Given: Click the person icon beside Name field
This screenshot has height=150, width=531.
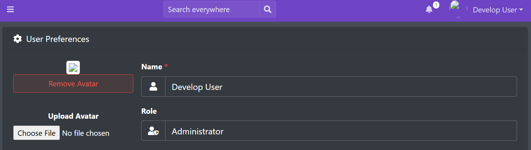Looking at the screenshot, I should pyautogui.click(x=153, y=86).
